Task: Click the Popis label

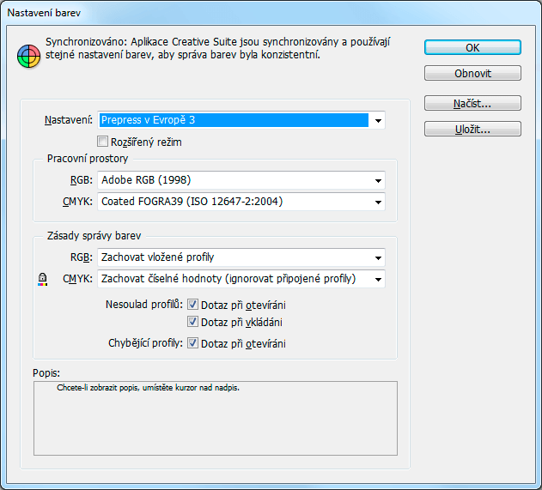Action: (x=46, y=373)
